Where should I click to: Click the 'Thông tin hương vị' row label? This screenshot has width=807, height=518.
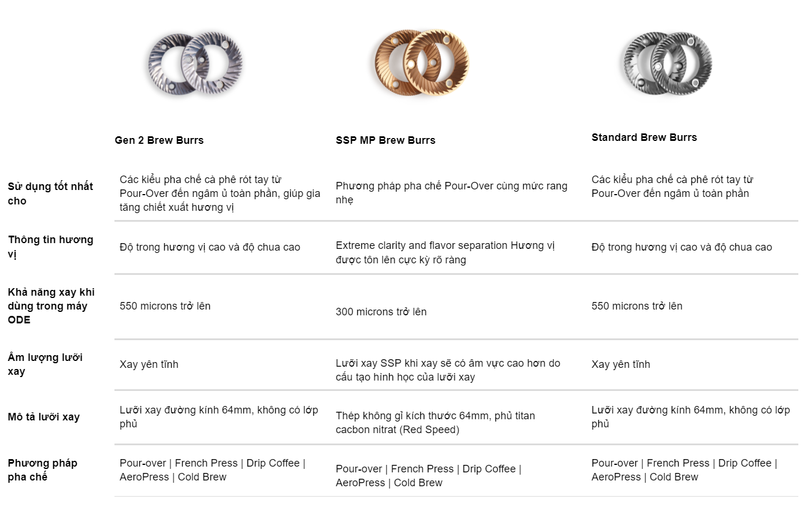click(50, 247)
